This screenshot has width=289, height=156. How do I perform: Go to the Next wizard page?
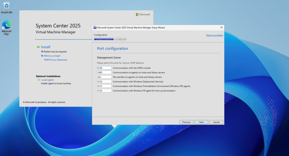(x=201, y=122)
